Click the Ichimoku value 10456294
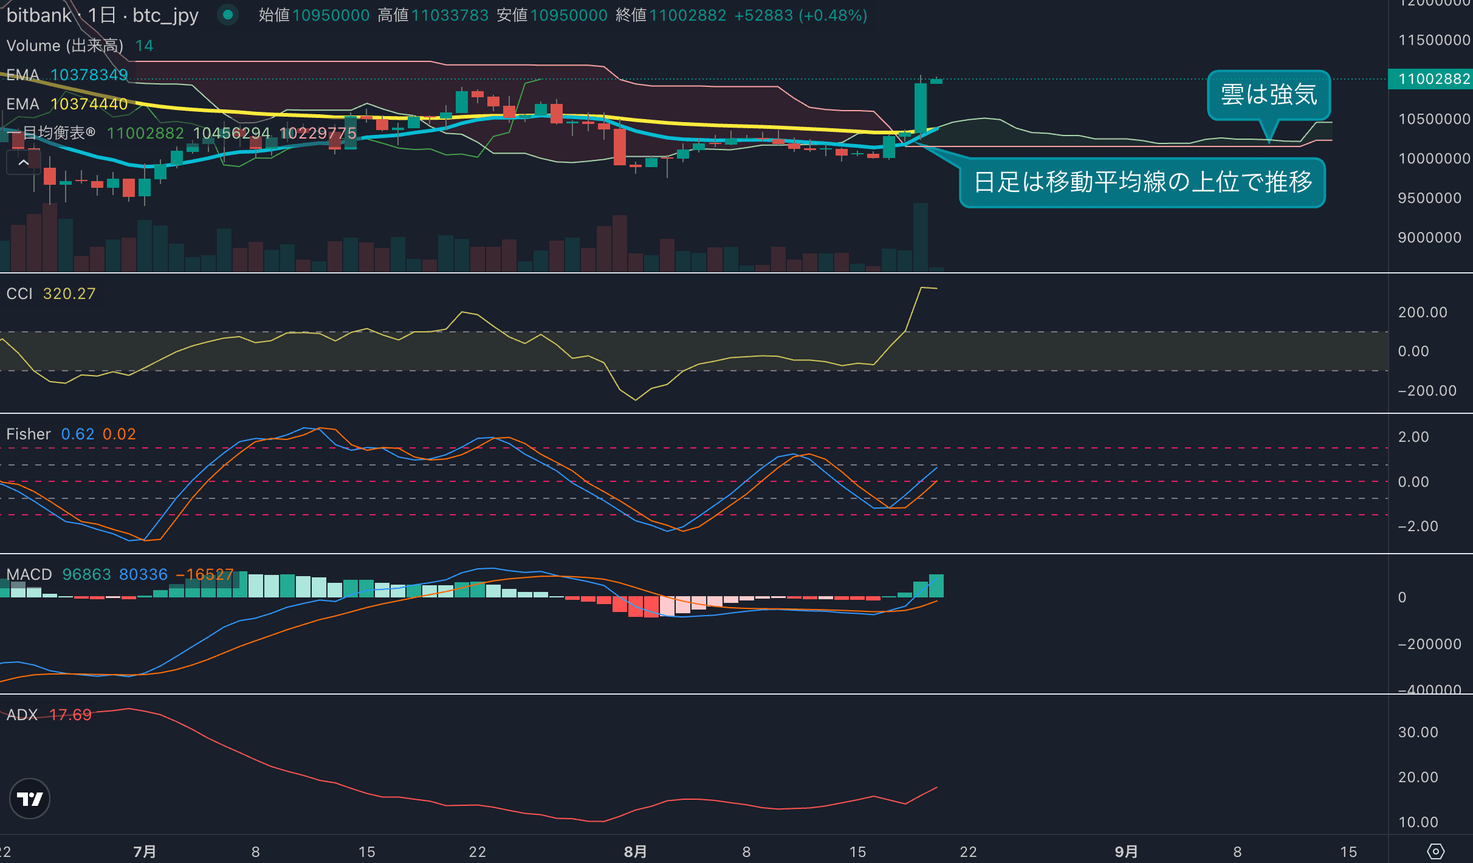 [232, 132]
